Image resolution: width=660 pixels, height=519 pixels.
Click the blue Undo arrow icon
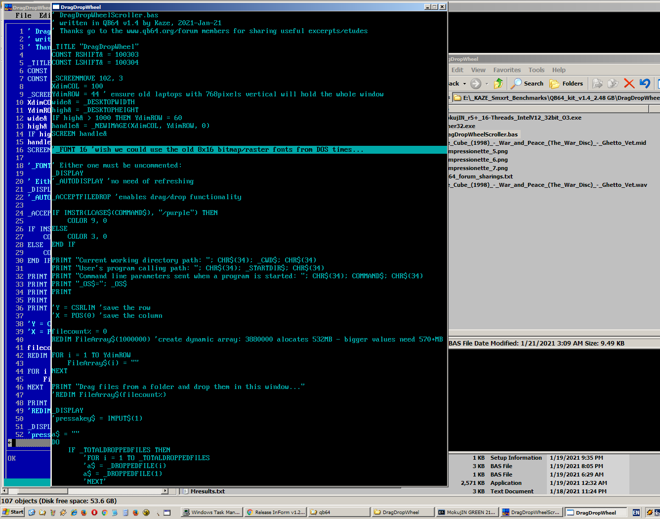pos(645,84)
